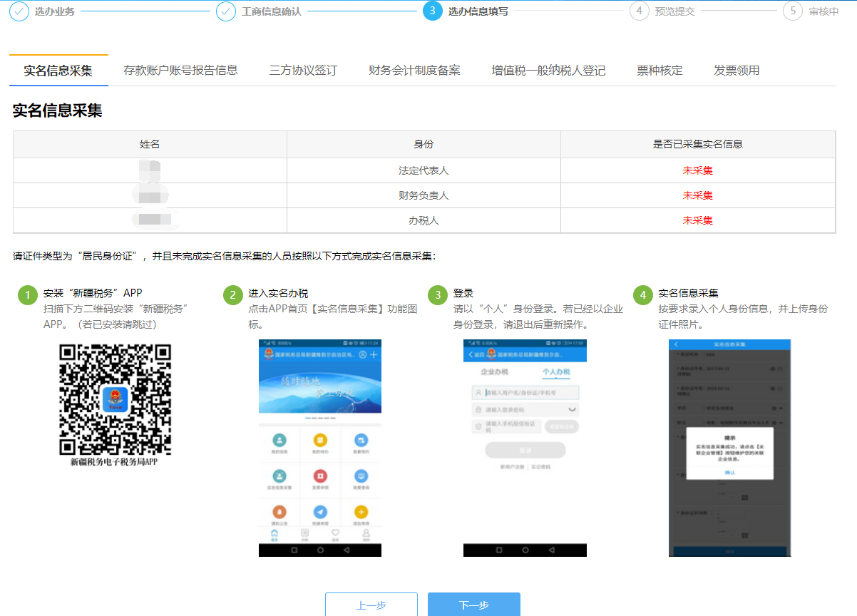Click the chevron in the password field
857x616 pixels.
[572, 409]
